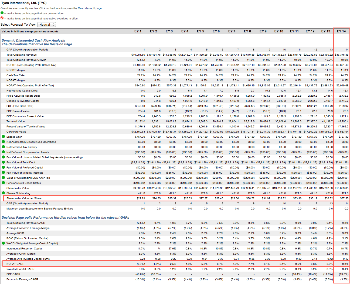Click the green legend dot for overridable items
This screenshot has width=350, height=284.
point(2,13)
